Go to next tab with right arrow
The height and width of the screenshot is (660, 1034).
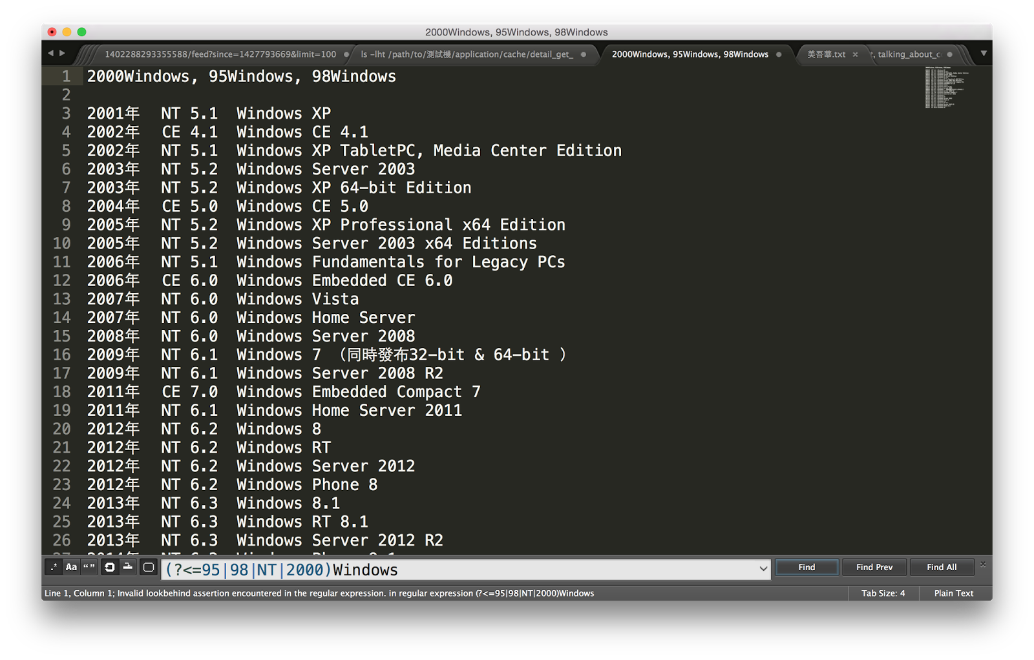click(63, 53)
